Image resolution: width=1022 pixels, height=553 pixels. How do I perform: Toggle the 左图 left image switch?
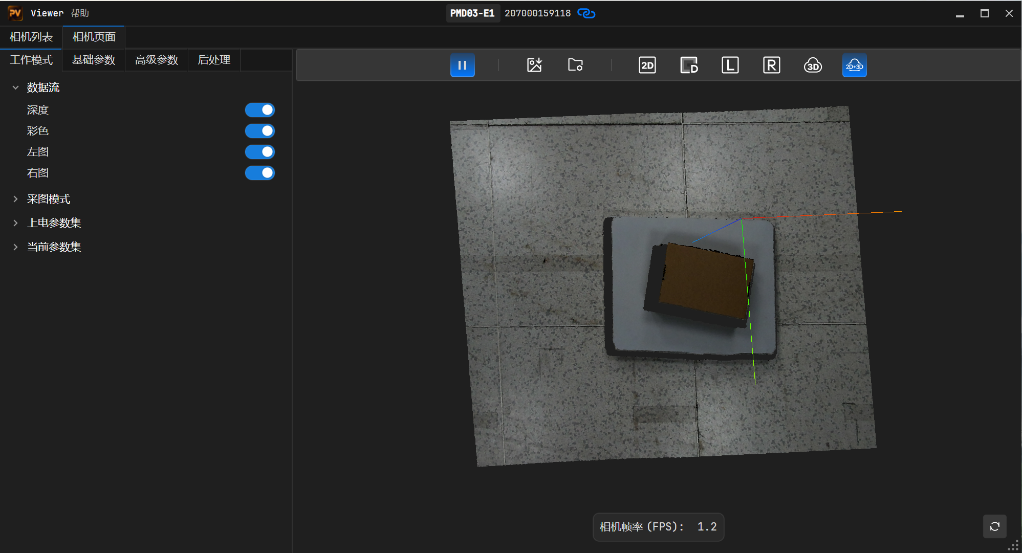[260, 152]
